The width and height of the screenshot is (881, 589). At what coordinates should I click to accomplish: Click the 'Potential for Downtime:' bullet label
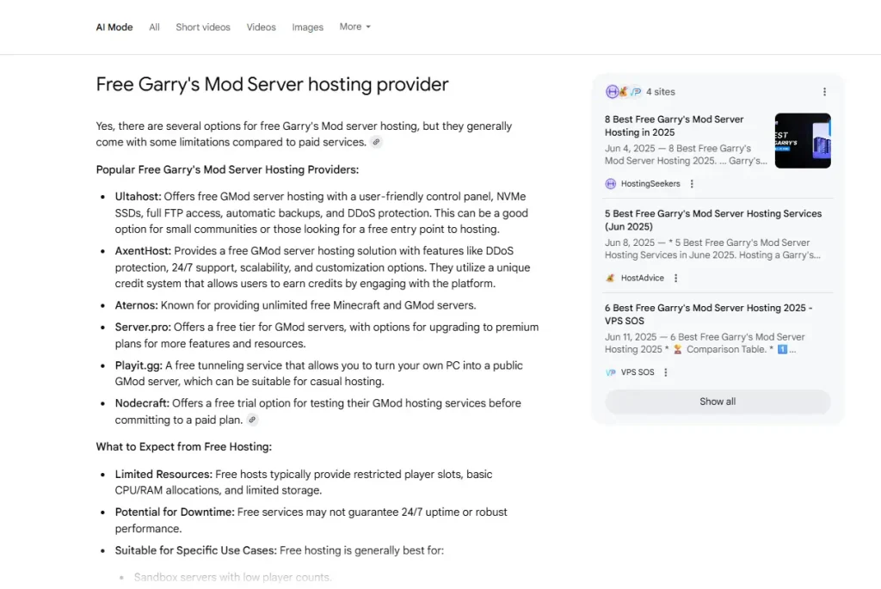pos(175,512)
